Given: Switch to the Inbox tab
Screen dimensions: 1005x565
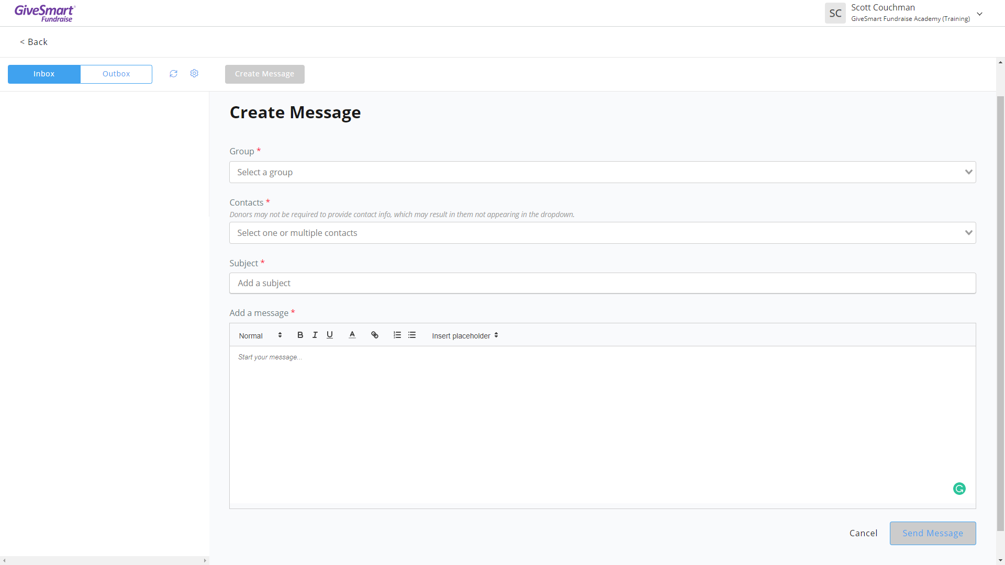Looking at the screenshot, I should pyautogui.click(x=44, y=74).
